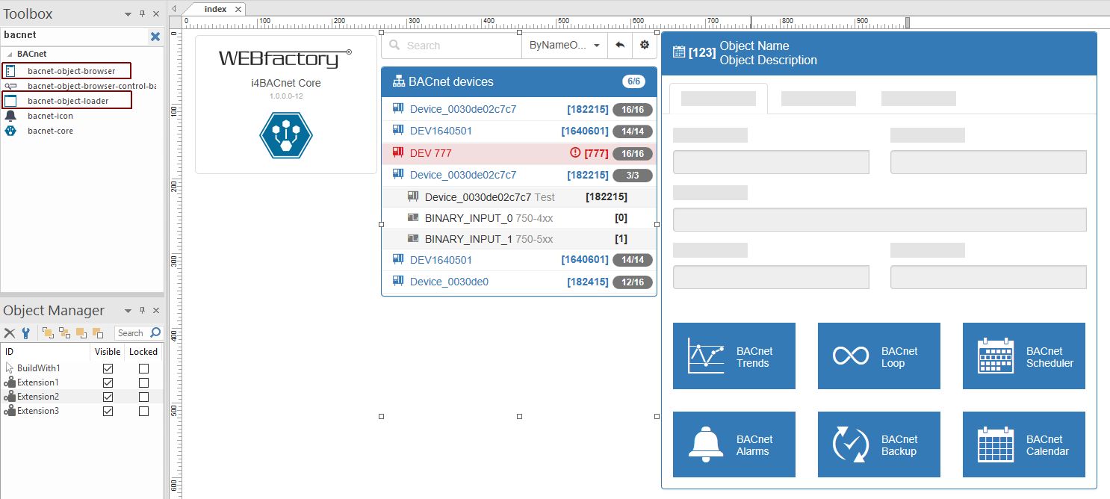Enable the Locked checkbox for BuildWith1
Image resolution: width=1110 pixels, height=499 pixels.
pyautogui.click(x=143, y=368)
